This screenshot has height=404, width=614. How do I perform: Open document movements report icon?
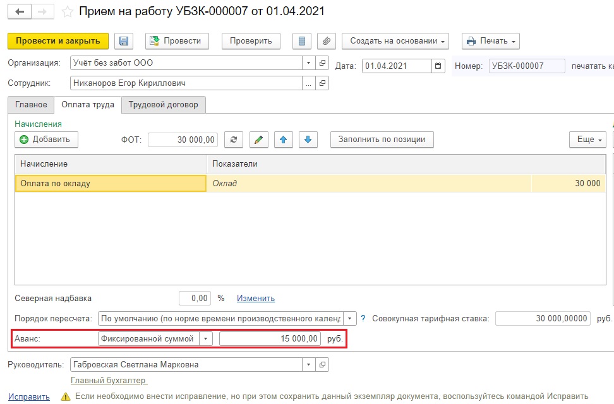pos(302,41)
